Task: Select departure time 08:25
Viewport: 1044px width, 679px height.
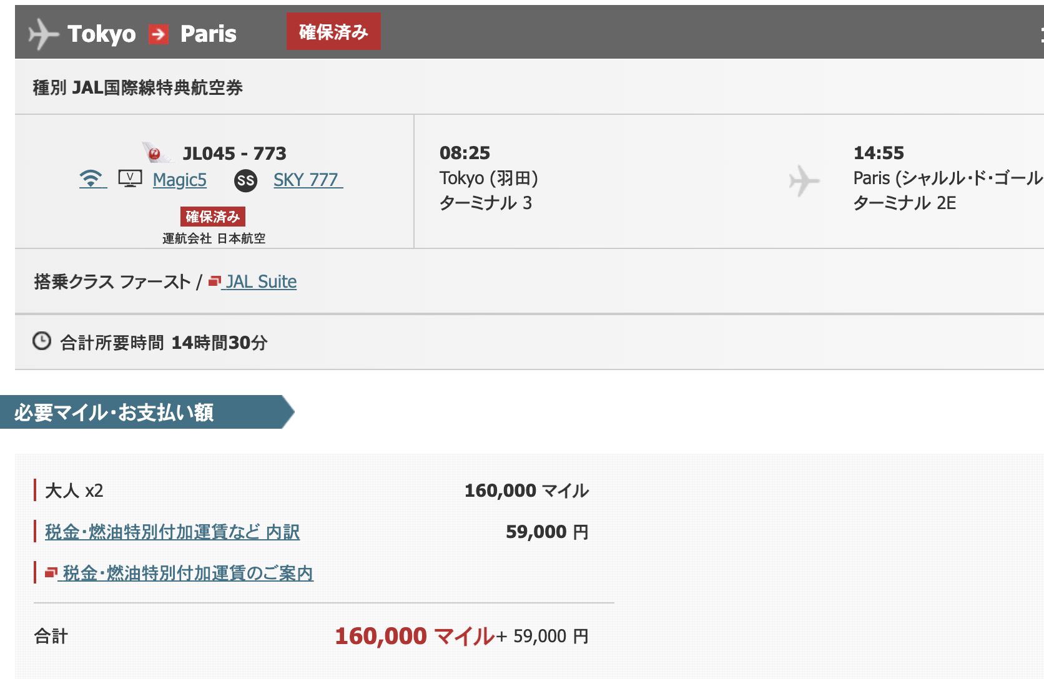Action: (x=465, y=153)
